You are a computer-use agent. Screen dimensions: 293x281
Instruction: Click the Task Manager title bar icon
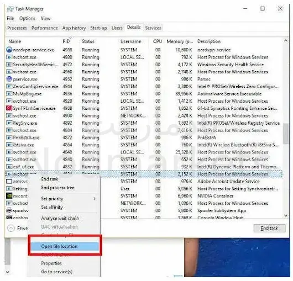point(11,9)
